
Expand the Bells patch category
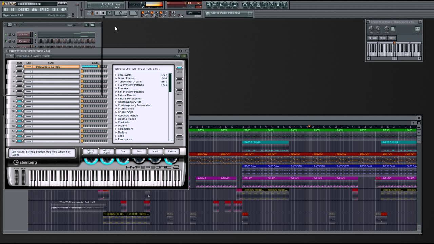pos(116,136)
